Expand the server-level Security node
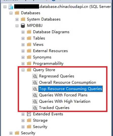Viewport: 113px width, 136px height. click(x=11, y=133)
